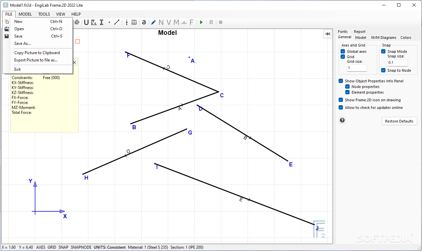Click AXES in the status bar
Image resolution: width=422 pixels, height=251 pixels.
(x=41, y=247)
